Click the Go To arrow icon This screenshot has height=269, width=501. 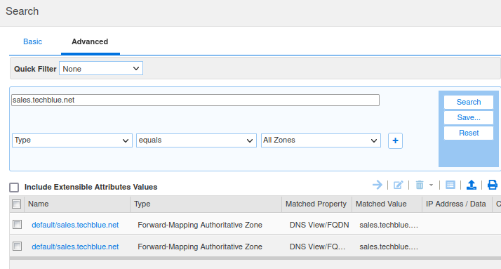[x=378, y=185]
